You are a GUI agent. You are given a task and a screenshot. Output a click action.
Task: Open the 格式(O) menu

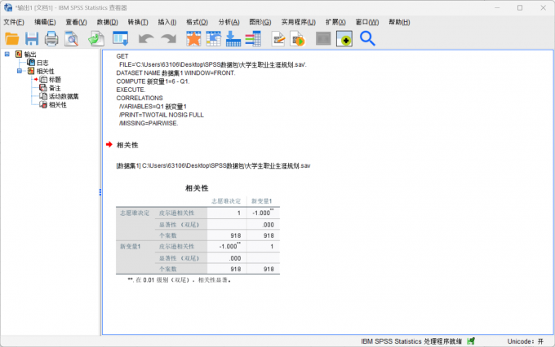click(198, 22)
